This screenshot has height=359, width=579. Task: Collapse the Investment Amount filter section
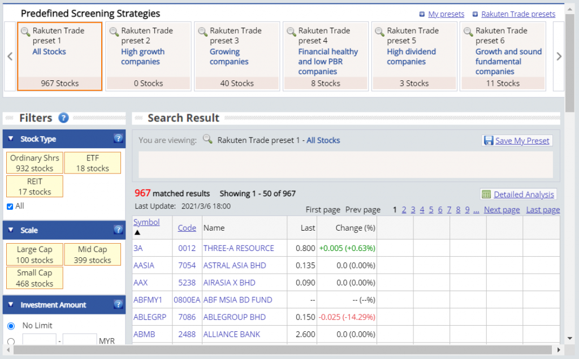pos(11,304)
